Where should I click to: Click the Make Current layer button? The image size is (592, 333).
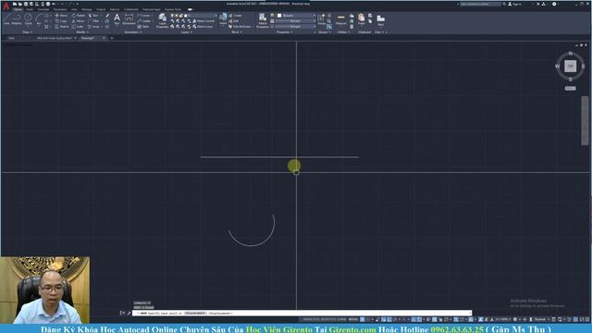pos(203,21)
